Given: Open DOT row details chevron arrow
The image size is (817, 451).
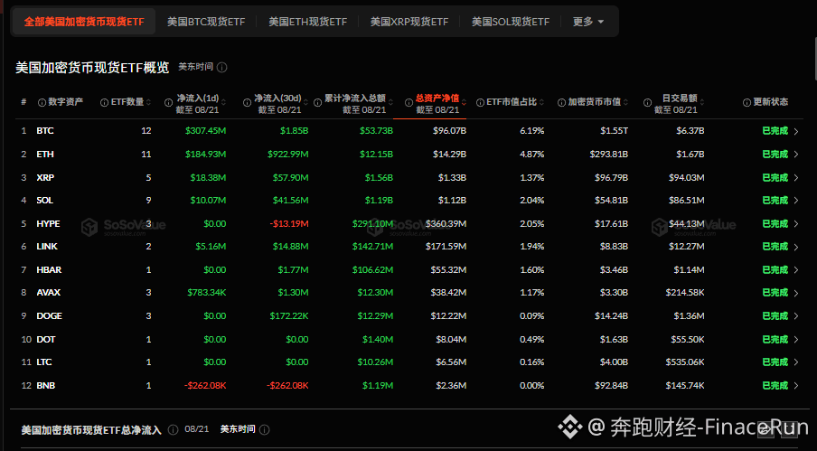Looking at the screenshot, I should coord(796,340).
